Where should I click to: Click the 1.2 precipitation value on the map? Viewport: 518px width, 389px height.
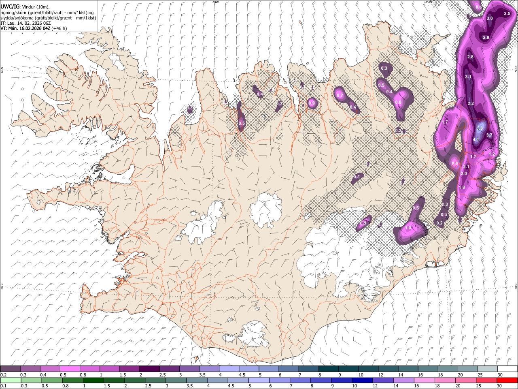point(492,154)
